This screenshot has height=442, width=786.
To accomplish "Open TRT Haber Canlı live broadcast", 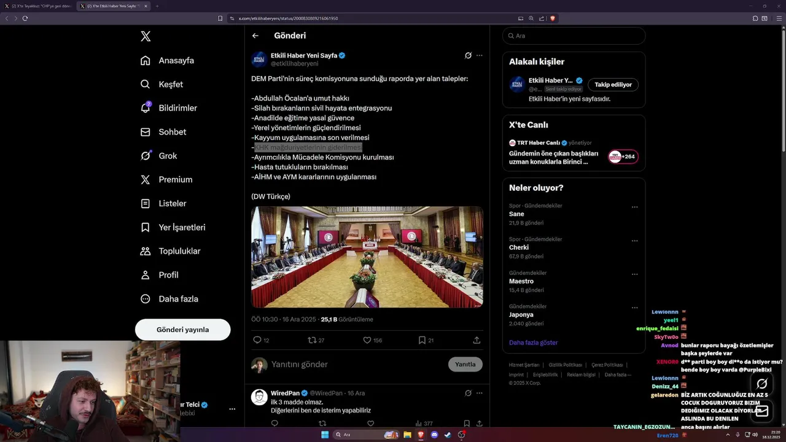I will pyautogui.click(x=574, y=152).
